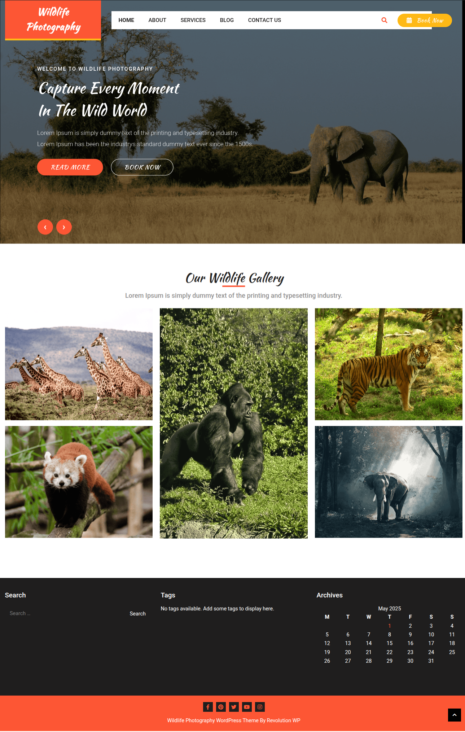Open the Services menu item

pos(193,20)
